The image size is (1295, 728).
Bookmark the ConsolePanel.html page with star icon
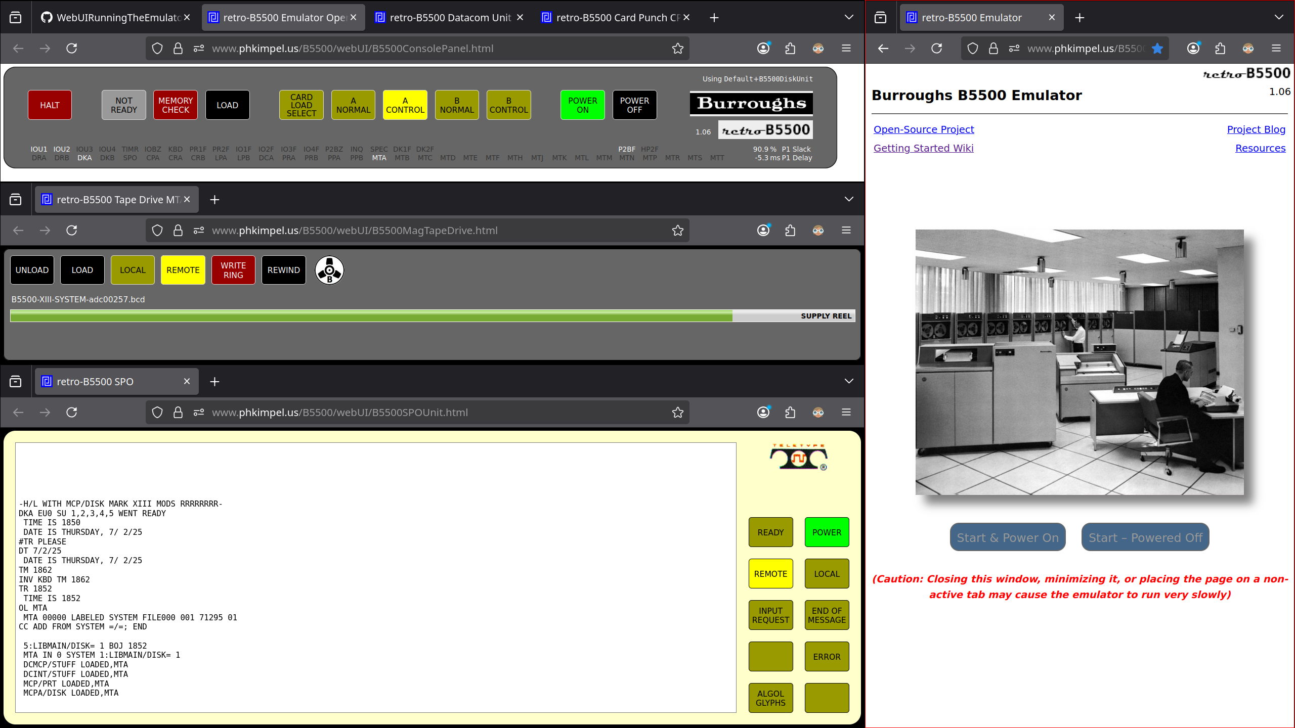click(x=678, y=49)
